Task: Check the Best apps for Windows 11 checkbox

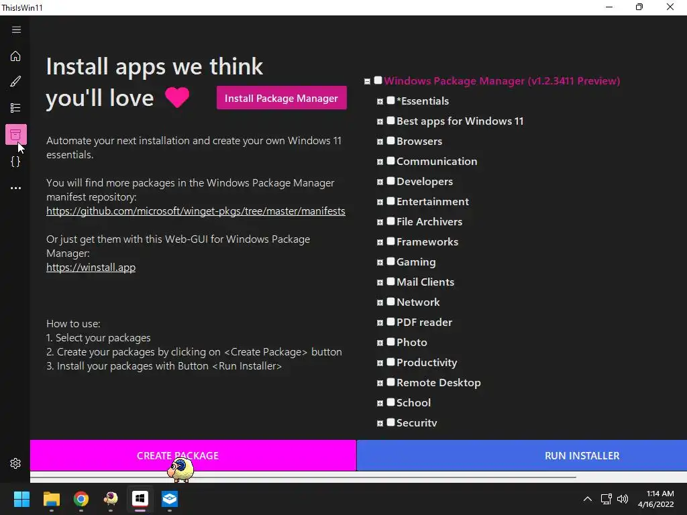Action: 391,121
